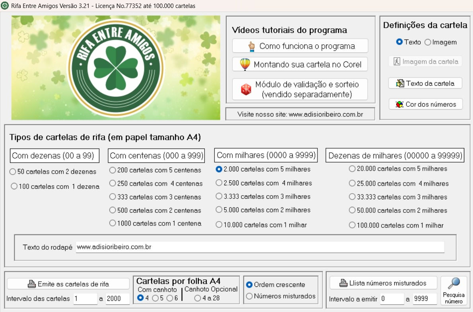Open Como funciona o programa tutorial
The image size is (473, 312).
coord(300,46)
